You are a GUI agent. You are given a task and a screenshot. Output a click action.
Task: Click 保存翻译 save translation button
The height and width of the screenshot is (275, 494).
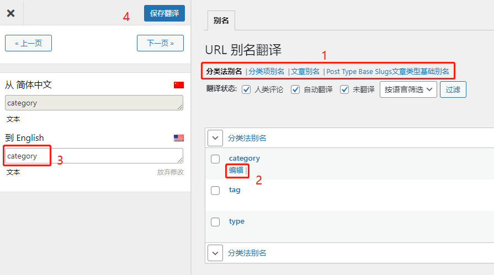pos(164,13)
